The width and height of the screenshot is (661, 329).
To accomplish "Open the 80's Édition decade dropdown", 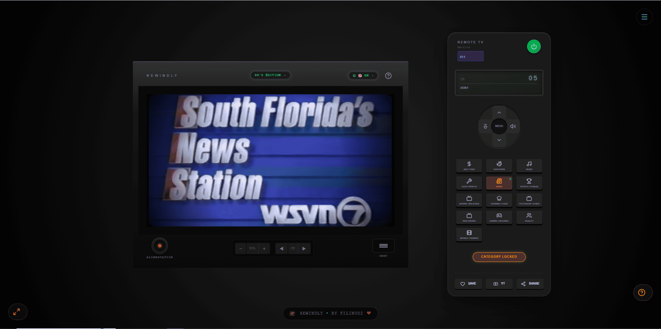I will pyautogui.click(x=270, y=75).
